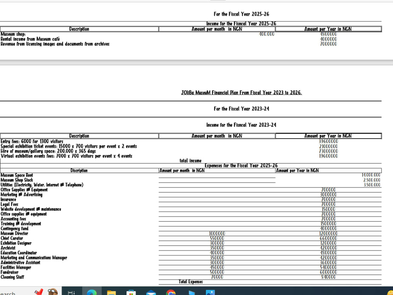Open the Photos app taskbar icon
393x295 pixels.
coord(210,293)
